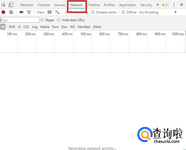Check Hide data URLs

[x=59, y=20]
